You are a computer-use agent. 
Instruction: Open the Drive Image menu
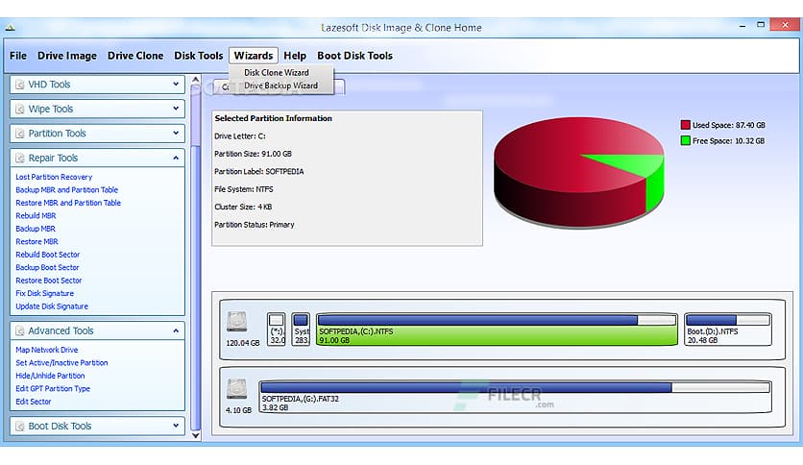67,56
